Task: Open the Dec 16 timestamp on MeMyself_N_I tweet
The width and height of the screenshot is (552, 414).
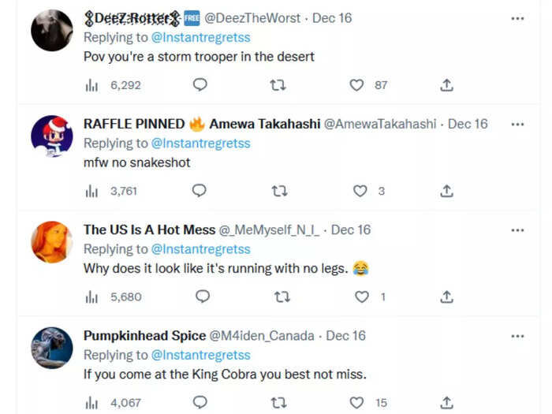Action: [351, 230]
